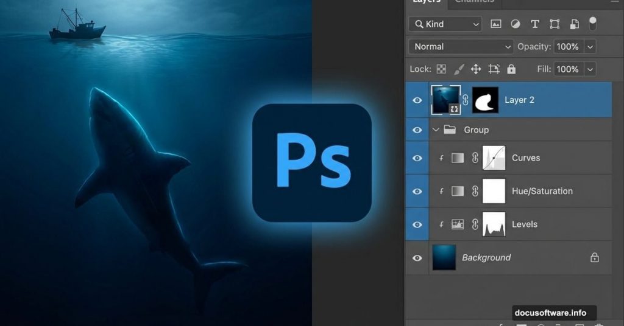Select the Group name text
624x326 pixels.
click(x=477, y=130)
